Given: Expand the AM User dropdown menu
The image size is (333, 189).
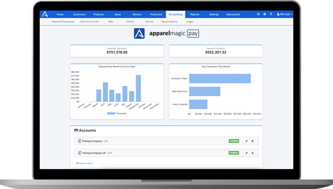Looking at the screenshot, I should [x=285, y=14].
